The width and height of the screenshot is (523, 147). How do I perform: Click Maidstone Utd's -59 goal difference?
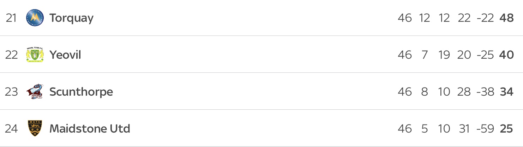click(485, 128)
